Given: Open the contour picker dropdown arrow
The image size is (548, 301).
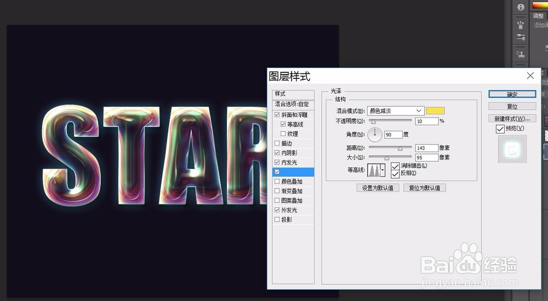Looking at the screenshot, I should [383, 170].
